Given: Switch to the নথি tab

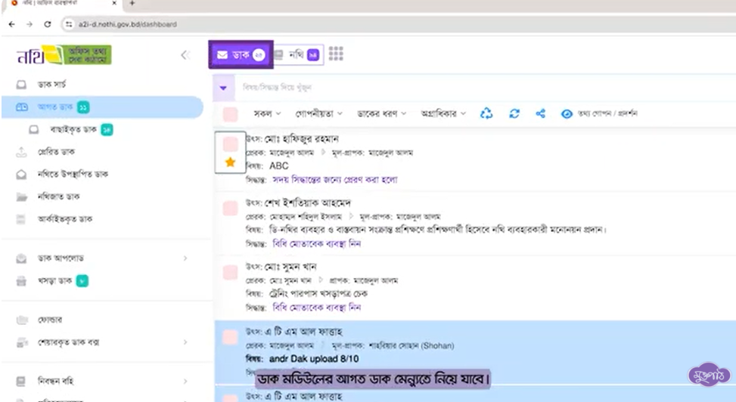Looking at the screenshot, I should tap(297, 54).
